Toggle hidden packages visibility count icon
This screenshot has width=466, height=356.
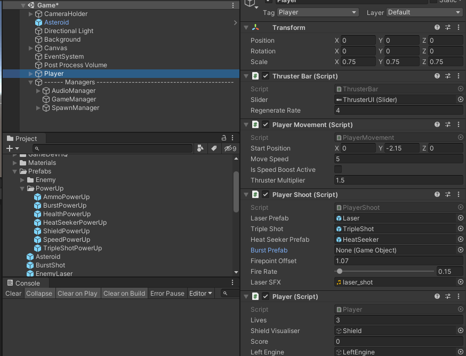point(230,148)
